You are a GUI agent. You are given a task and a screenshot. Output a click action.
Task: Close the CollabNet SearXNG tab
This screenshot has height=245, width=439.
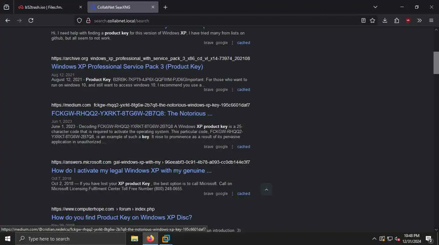(x=153, y=7)
